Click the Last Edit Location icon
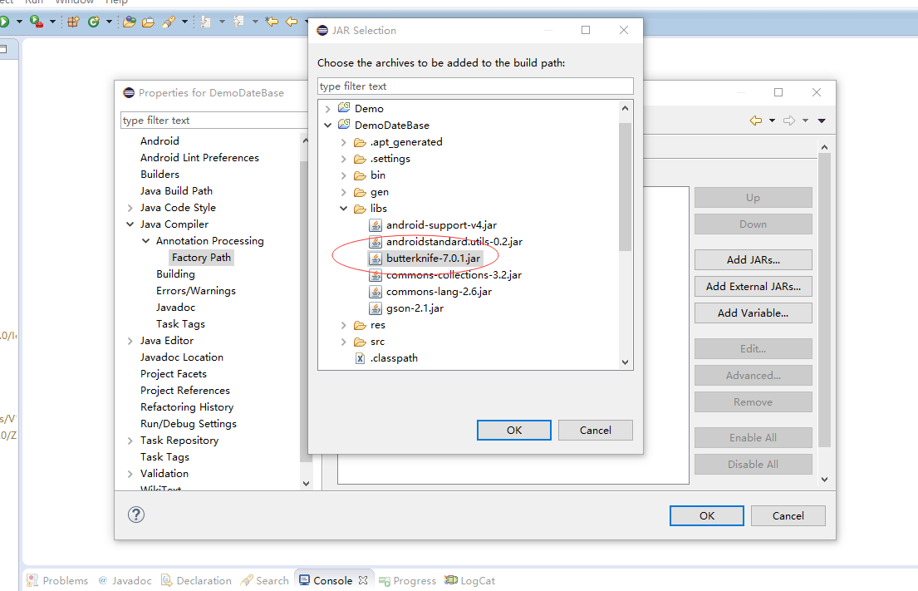Screen dimensions: 918x591 coord(272,22)
